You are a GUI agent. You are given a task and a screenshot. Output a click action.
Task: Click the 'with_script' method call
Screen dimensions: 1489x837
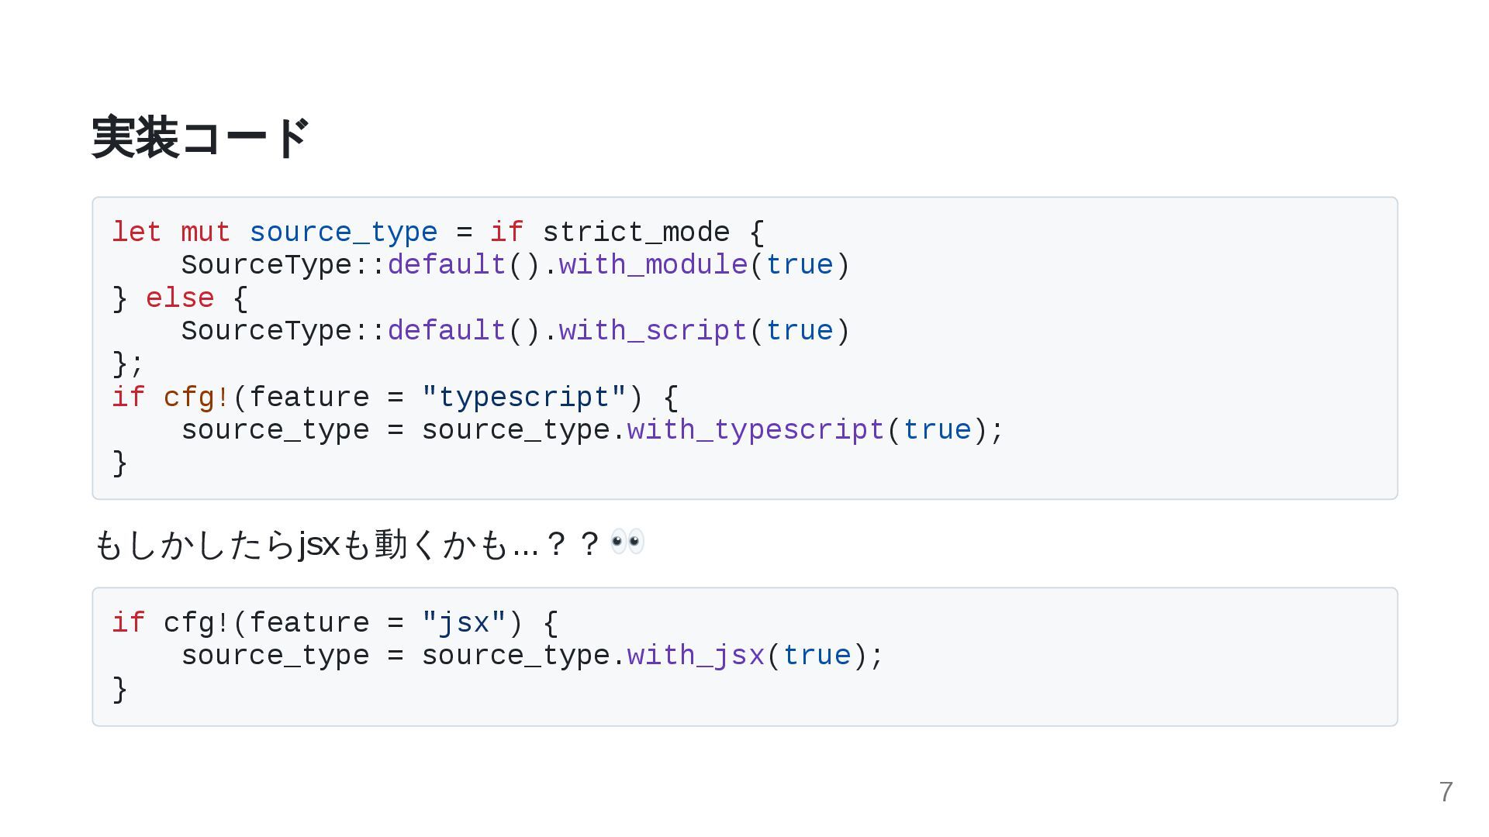coord(652,331)
